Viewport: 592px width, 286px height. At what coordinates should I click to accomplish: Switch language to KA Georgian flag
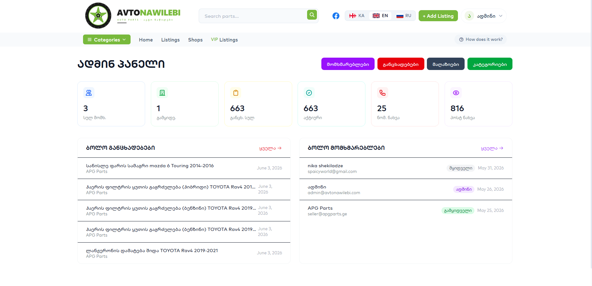pyautogui.click(x=357, y=16)
